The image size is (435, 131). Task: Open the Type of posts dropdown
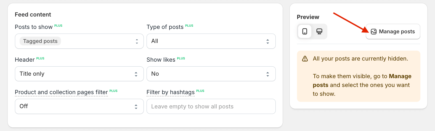coord(211,41)
